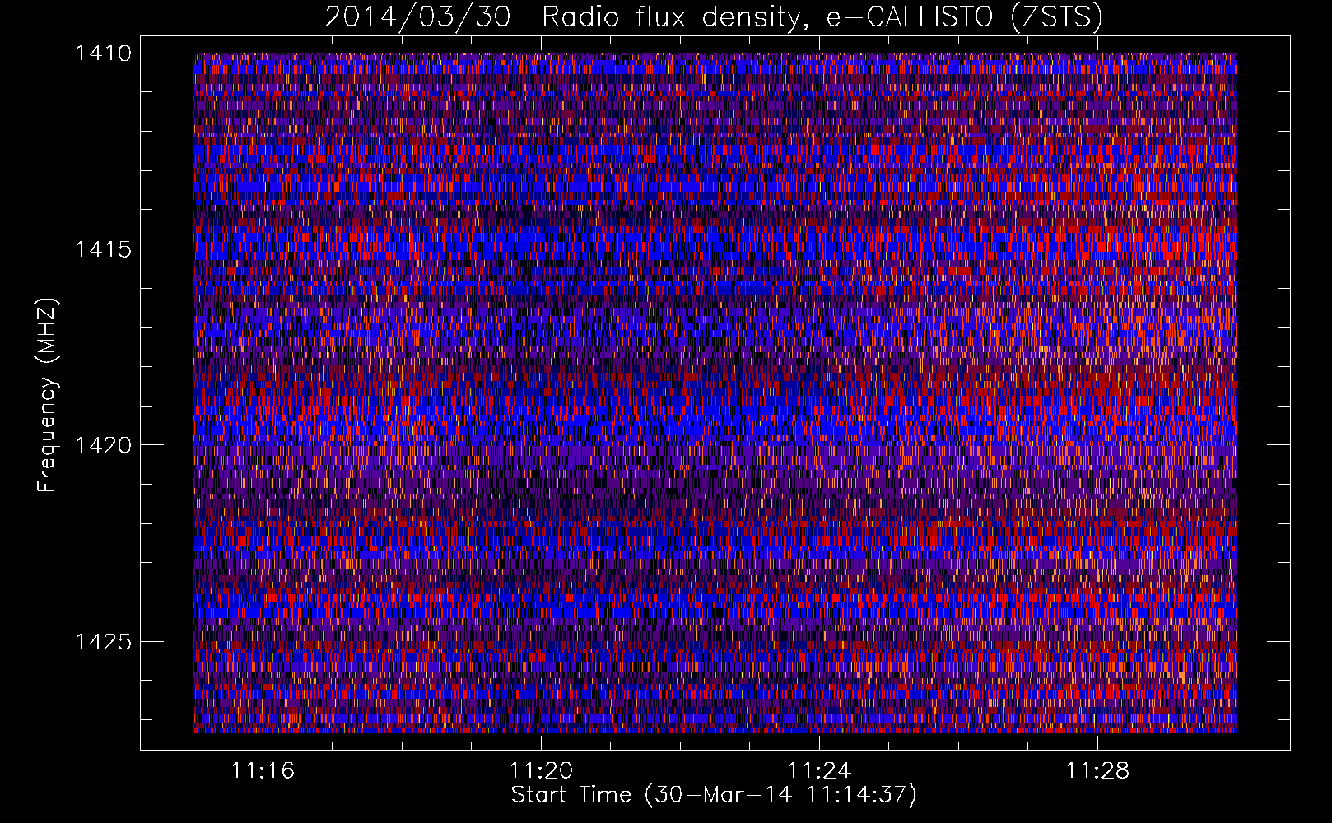Screen dimensions: 1332x823
Task: Click the 11:16 time axis label
Action: 263,771
